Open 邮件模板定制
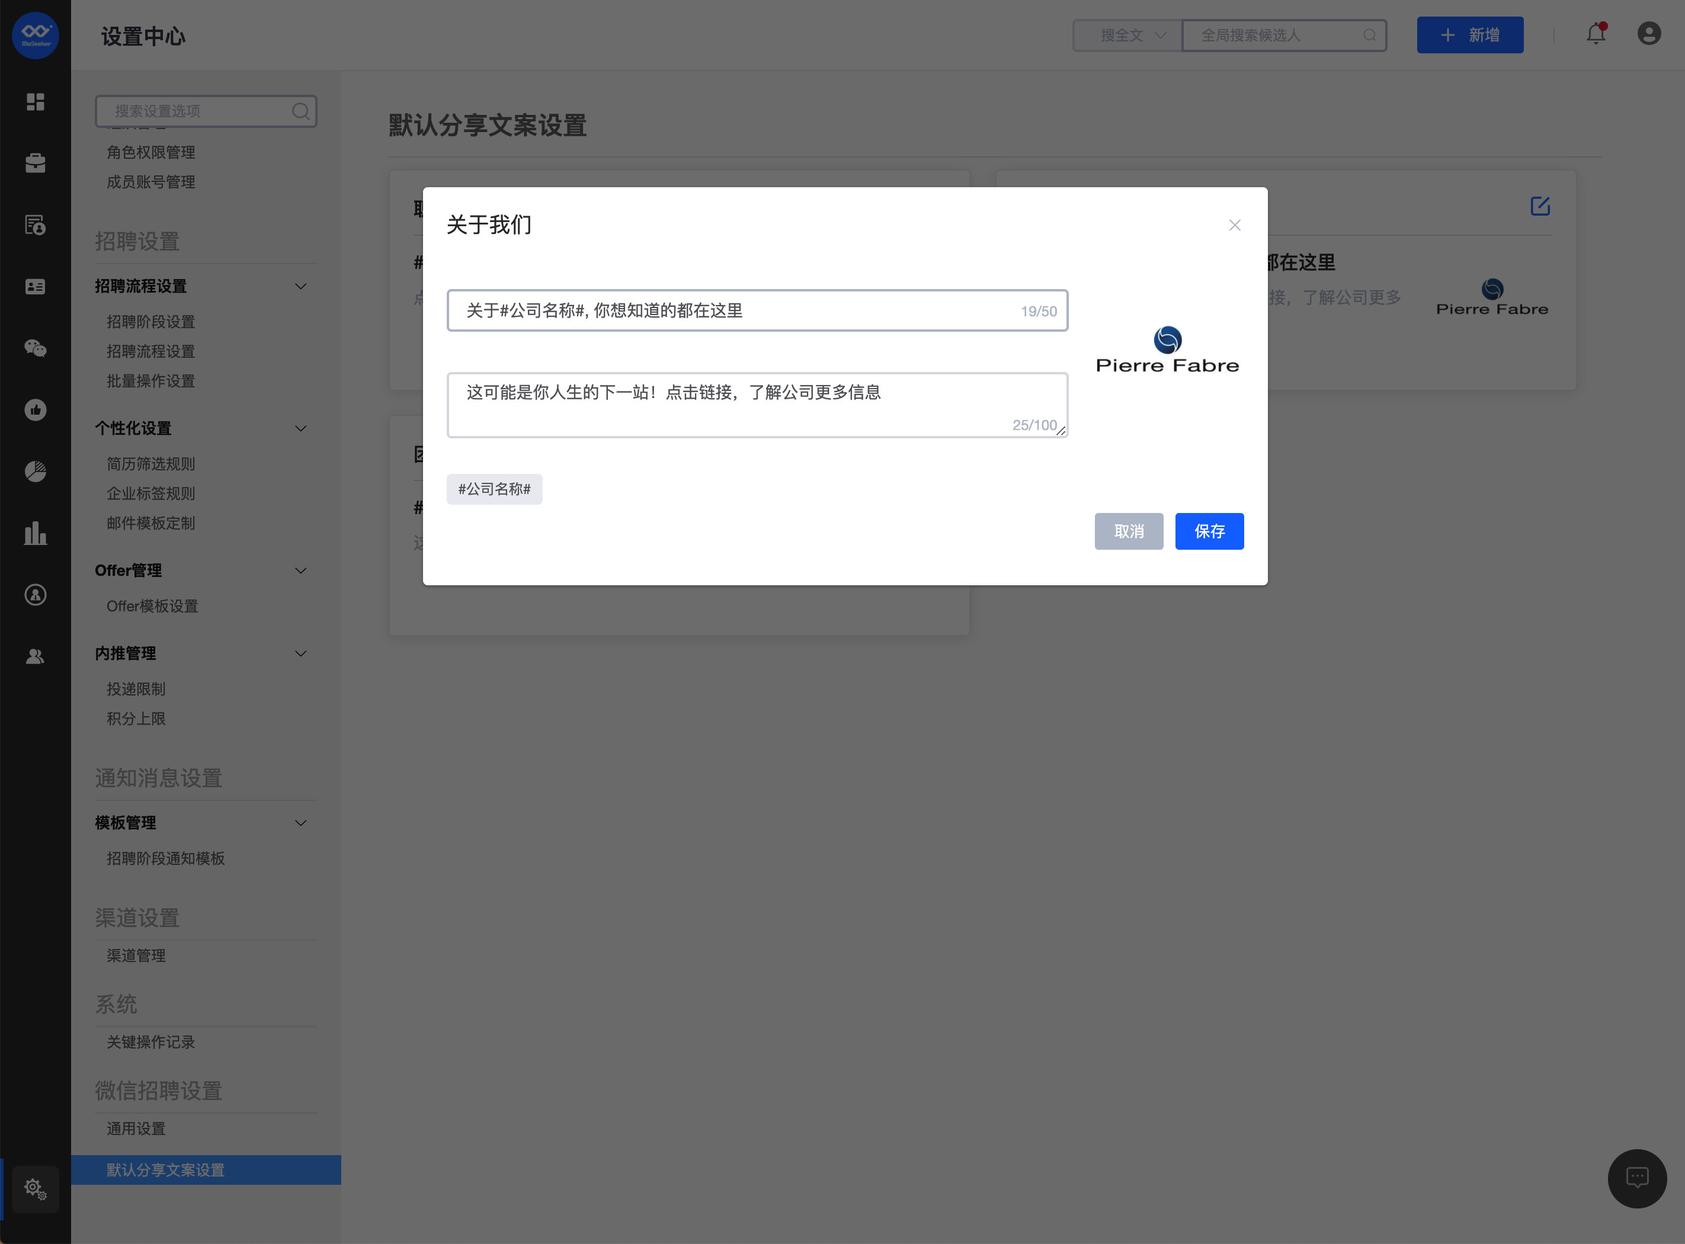The width and height of the screenshot is (1685, 1244). tap(150, 523)
